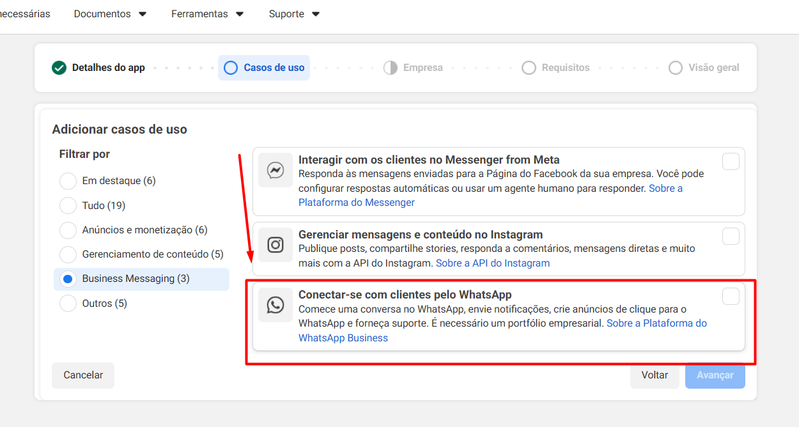799x427 pixels.
Task: Open the Requisitos step
Action: 556,68
